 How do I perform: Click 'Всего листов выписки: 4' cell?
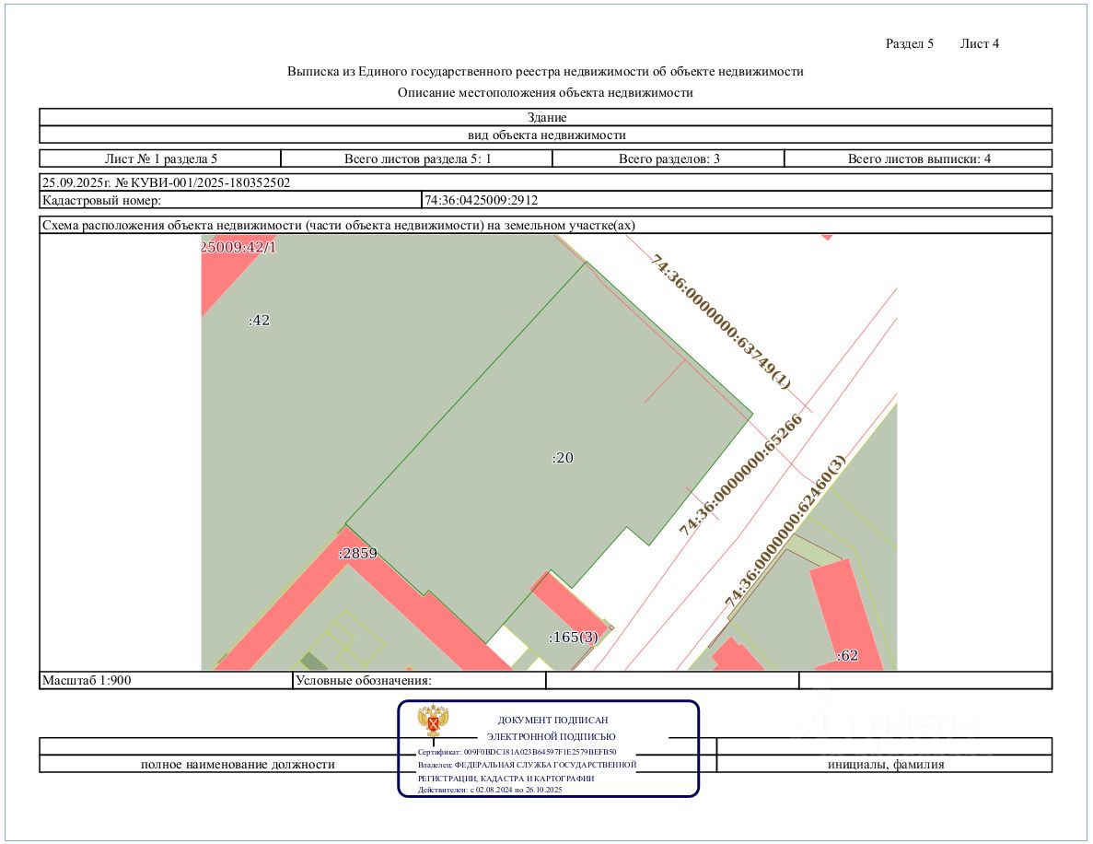coord(918,158)
